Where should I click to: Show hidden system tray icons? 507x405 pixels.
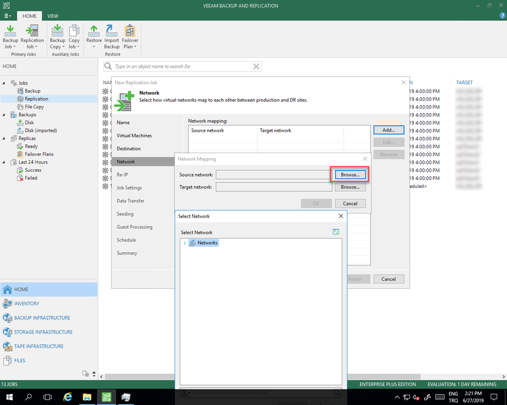[x=397, y=397]
